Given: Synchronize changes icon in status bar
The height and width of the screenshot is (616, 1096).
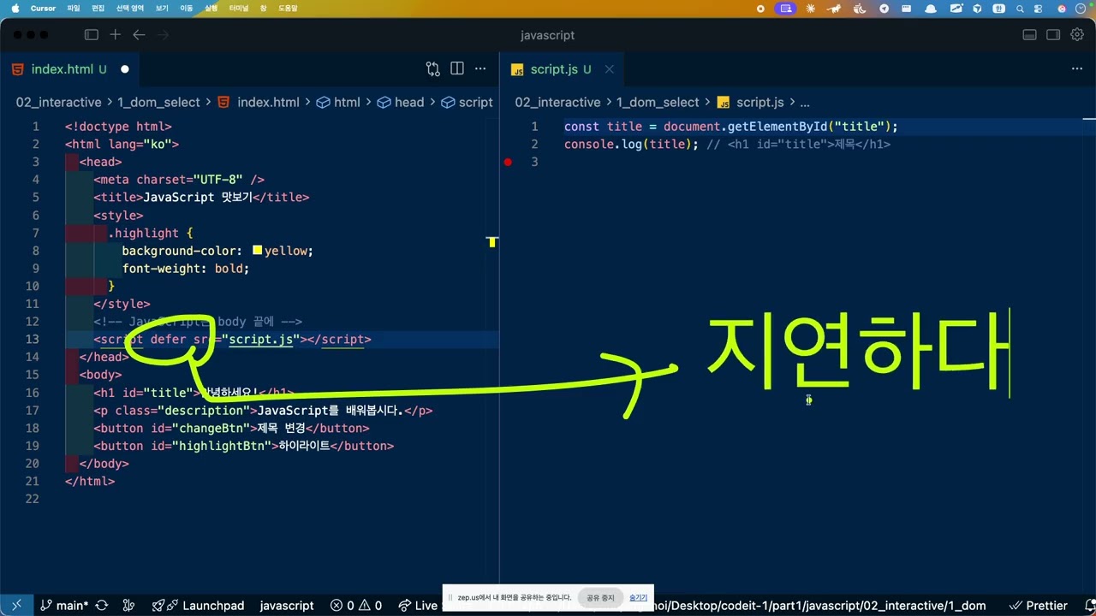Looking at the screenshot, I should coord(102,605).
